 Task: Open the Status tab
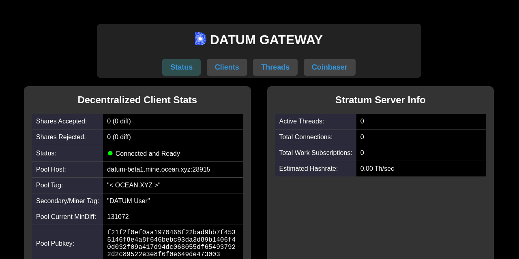[181, 67]
